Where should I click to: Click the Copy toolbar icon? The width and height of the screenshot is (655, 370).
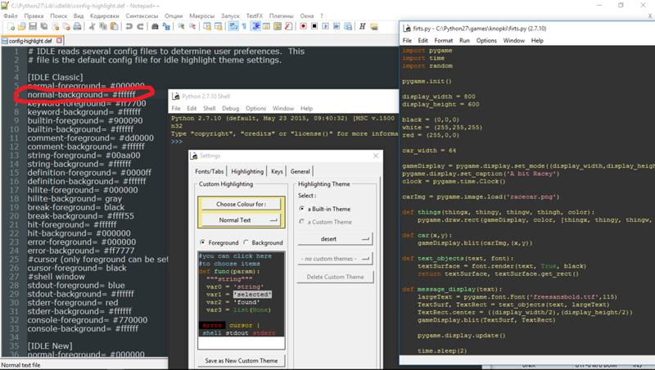coord(103,26)
